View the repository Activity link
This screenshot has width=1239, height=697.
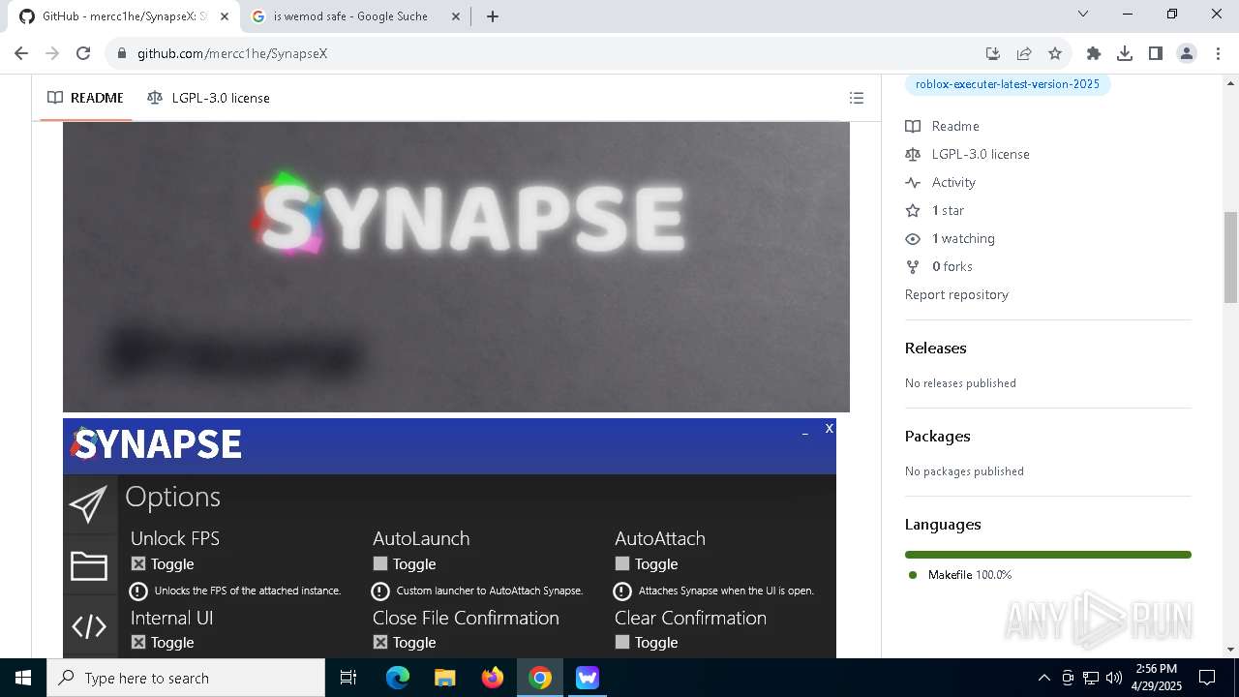coord(940,182)
